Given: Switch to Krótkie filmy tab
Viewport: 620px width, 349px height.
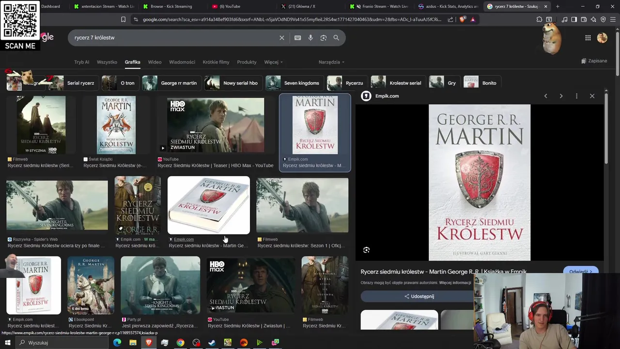Looking at the screenshot, I should [216, 62].
